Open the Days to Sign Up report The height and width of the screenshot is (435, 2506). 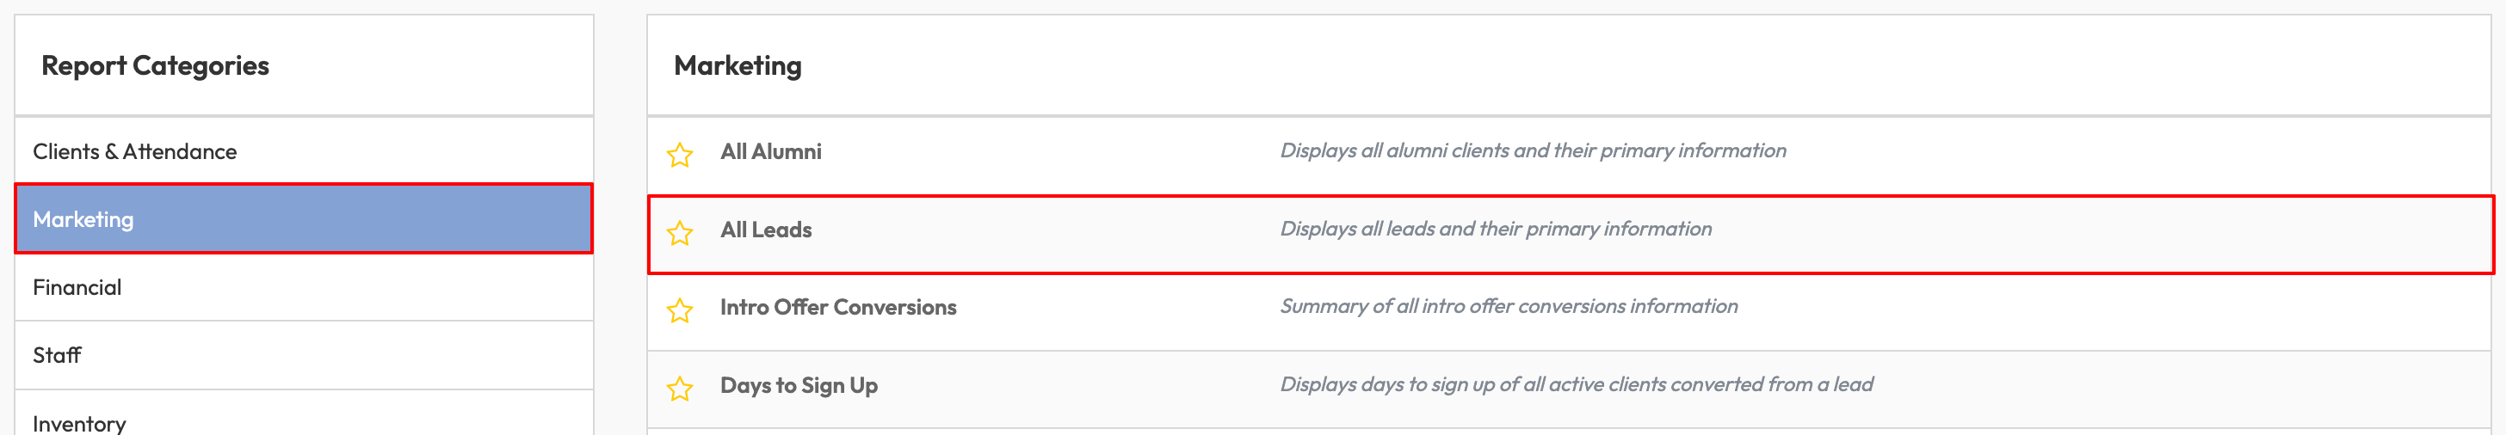tap(799, 385)
